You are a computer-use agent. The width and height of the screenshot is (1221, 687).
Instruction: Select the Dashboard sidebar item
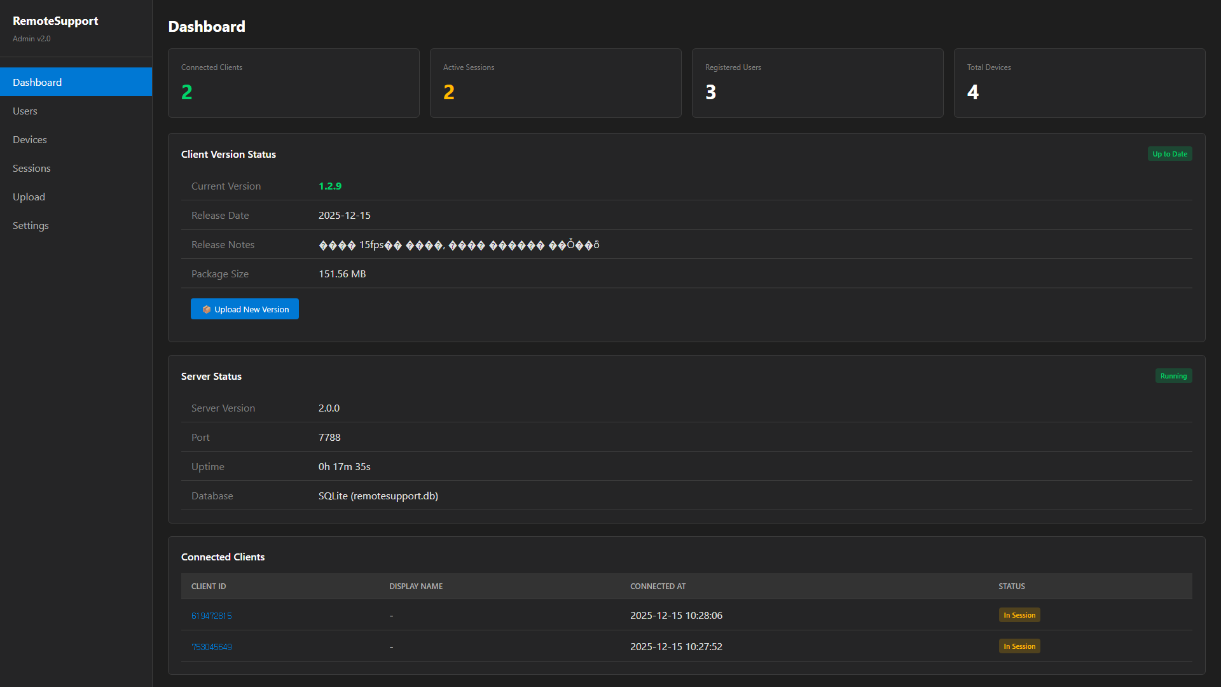pyautogui.click(x=38, y=83)
